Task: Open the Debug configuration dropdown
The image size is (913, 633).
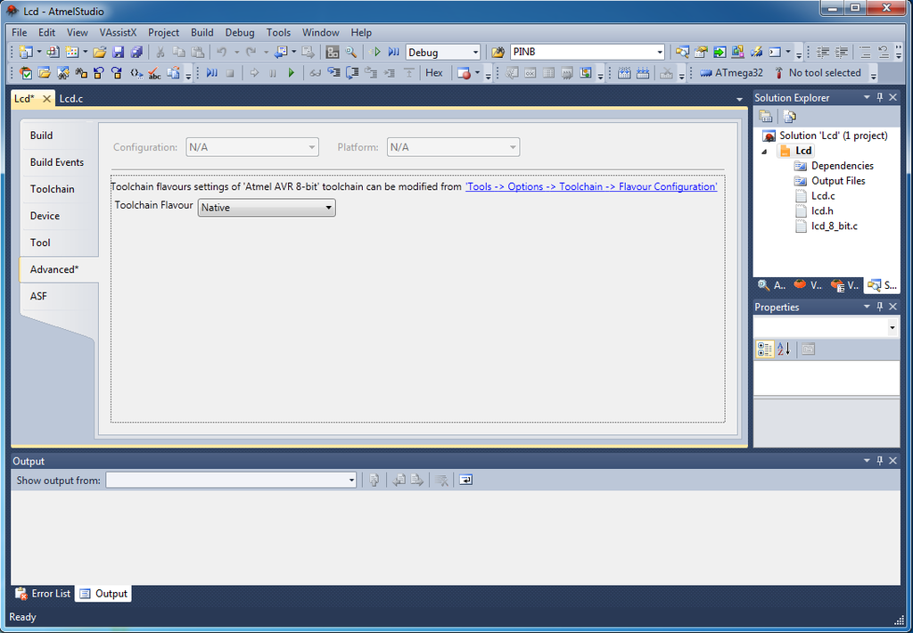Action: point(475,53)
